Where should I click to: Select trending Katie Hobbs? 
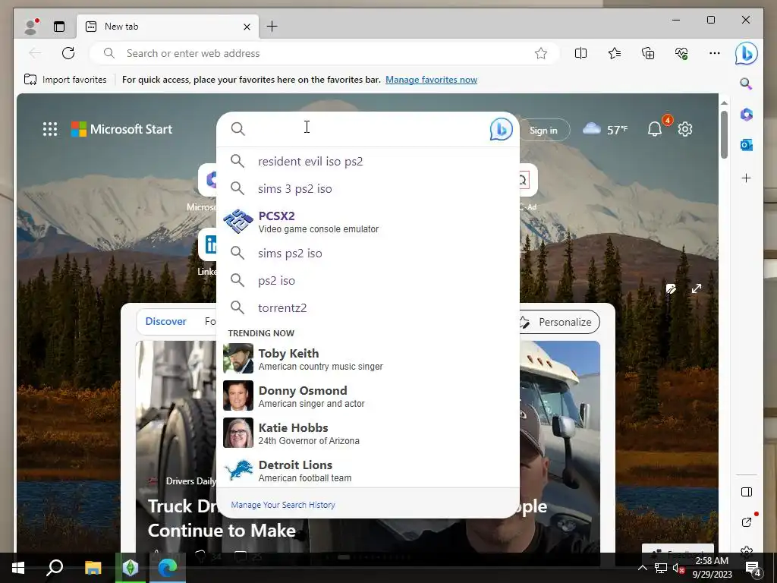tap(368, 433)
